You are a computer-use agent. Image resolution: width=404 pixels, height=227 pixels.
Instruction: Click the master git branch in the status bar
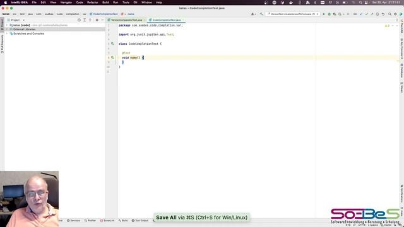[x=386, y=225]
